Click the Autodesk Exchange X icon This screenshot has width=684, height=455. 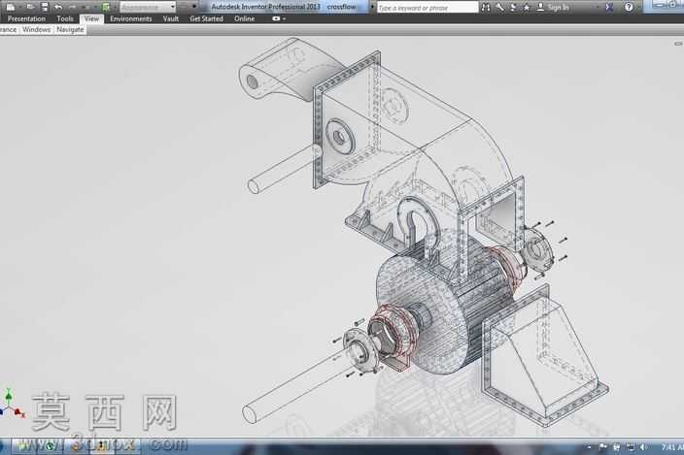pyautogui.click(x=609, y=7)
